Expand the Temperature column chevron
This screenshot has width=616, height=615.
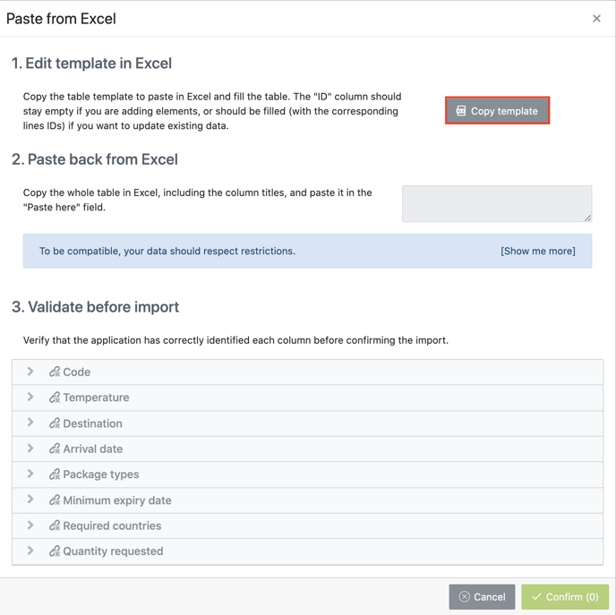30,397
